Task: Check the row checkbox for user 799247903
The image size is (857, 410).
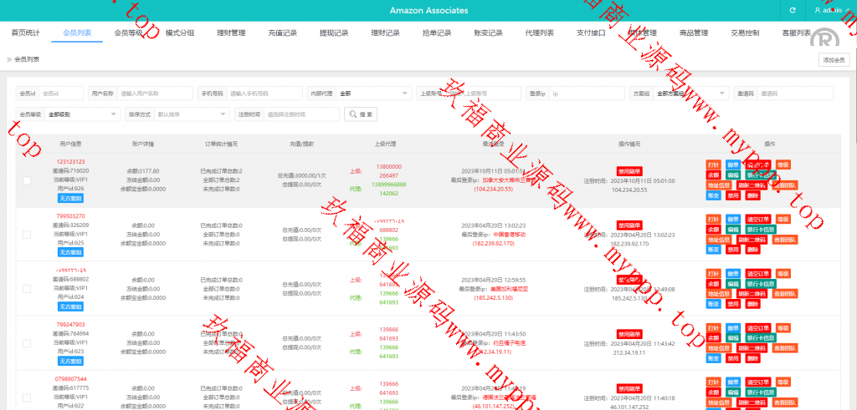Action: coord(27,343)
